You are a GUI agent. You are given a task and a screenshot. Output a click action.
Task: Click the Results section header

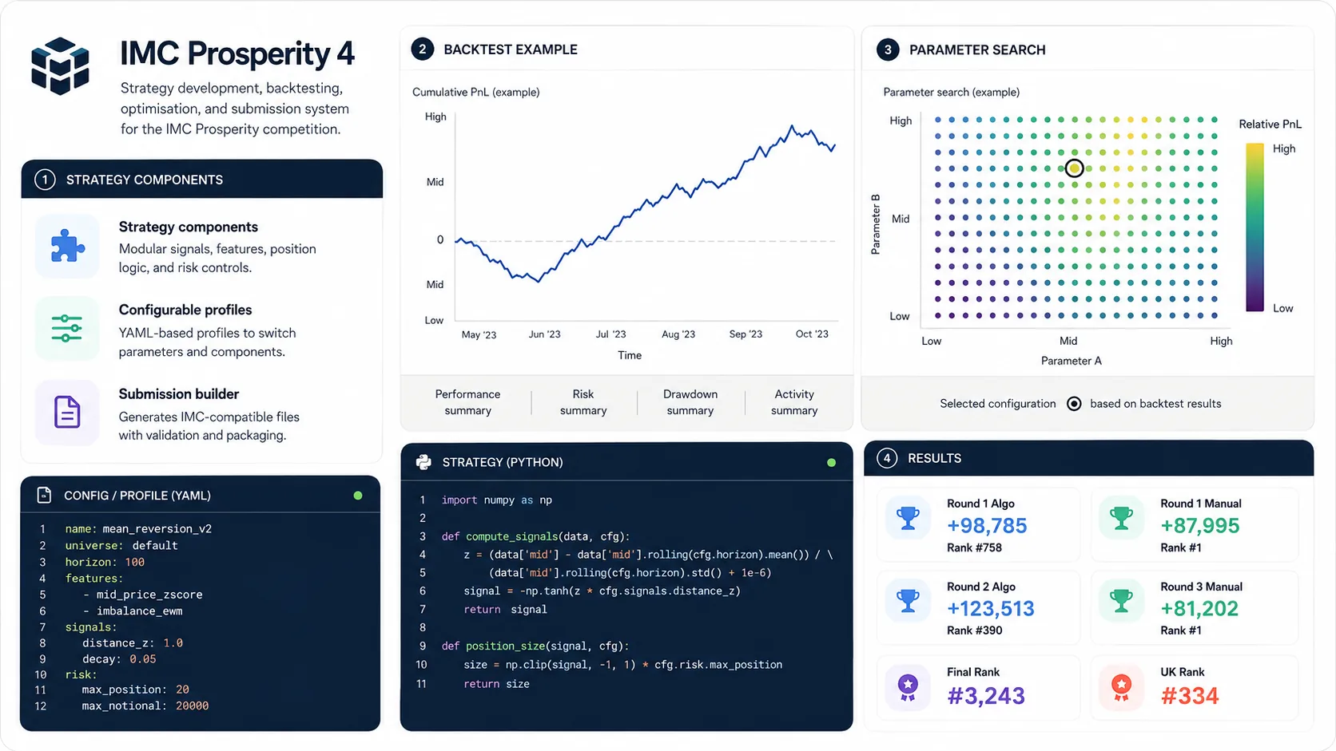pyautogui.click(x=1088, y=458)
